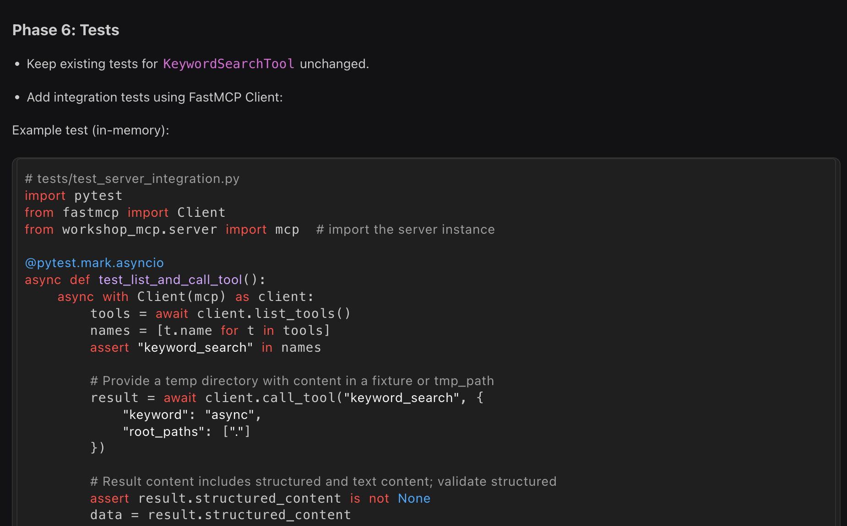Click the "assert result.structured_content is not None" line
847x526 pixels.
tap(261, 499)
